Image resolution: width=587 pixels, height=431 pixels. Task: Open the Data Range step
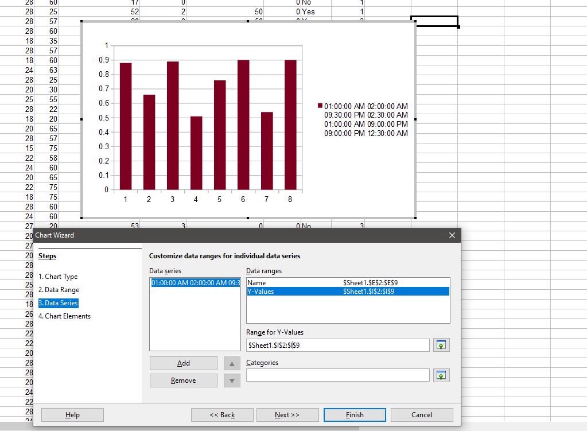click(59, 290)
